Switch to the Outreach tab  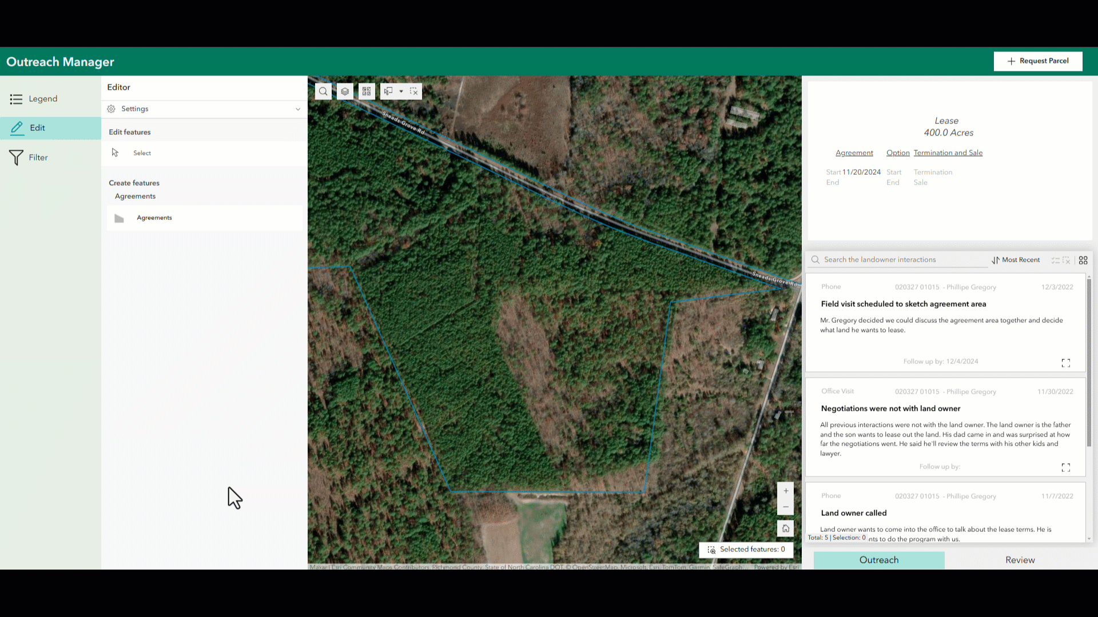click(878, 559)
